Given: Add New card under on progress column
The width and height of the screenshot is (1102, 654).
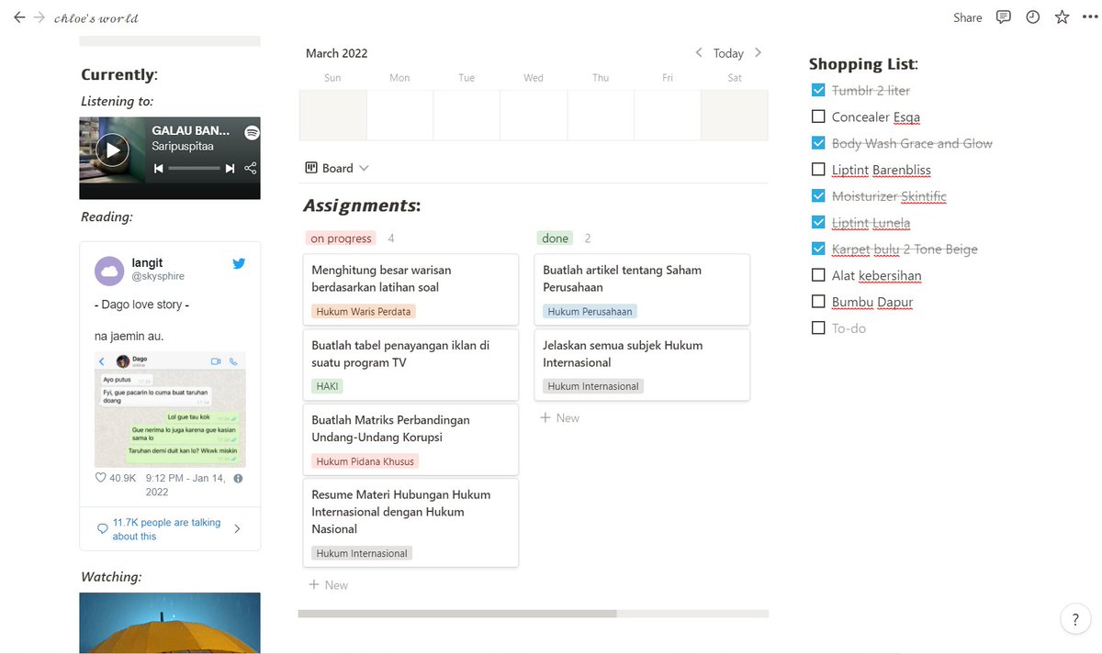Looking at the screenshot, I should coord(328,585).
